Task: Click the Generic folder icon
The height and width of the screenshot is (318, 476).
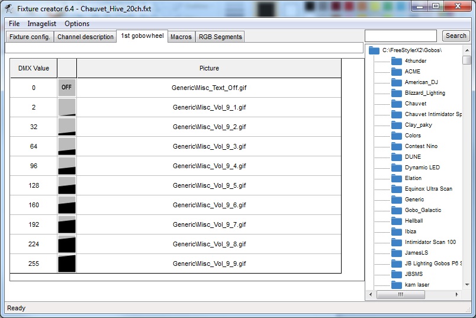Action: (x=397, y=200)
